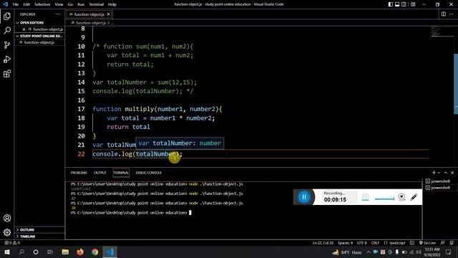Open the terminal launch profile dropdown arrow
This screenshot has height=258, width=458.
pos(439,173)
